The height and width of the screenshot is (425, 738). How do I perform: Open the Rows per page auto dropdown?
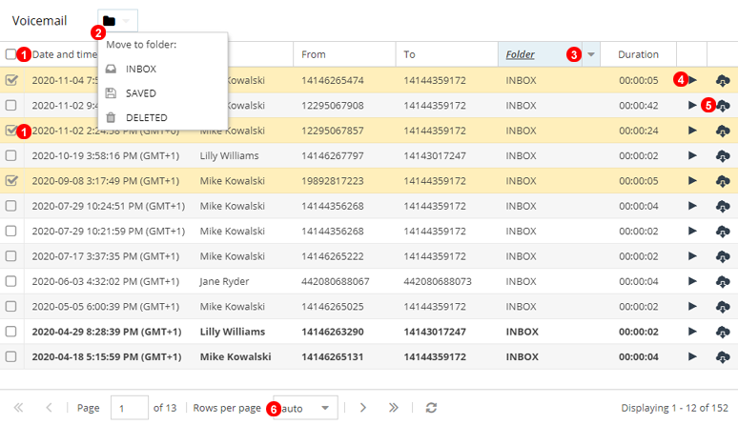click(305, 408)
